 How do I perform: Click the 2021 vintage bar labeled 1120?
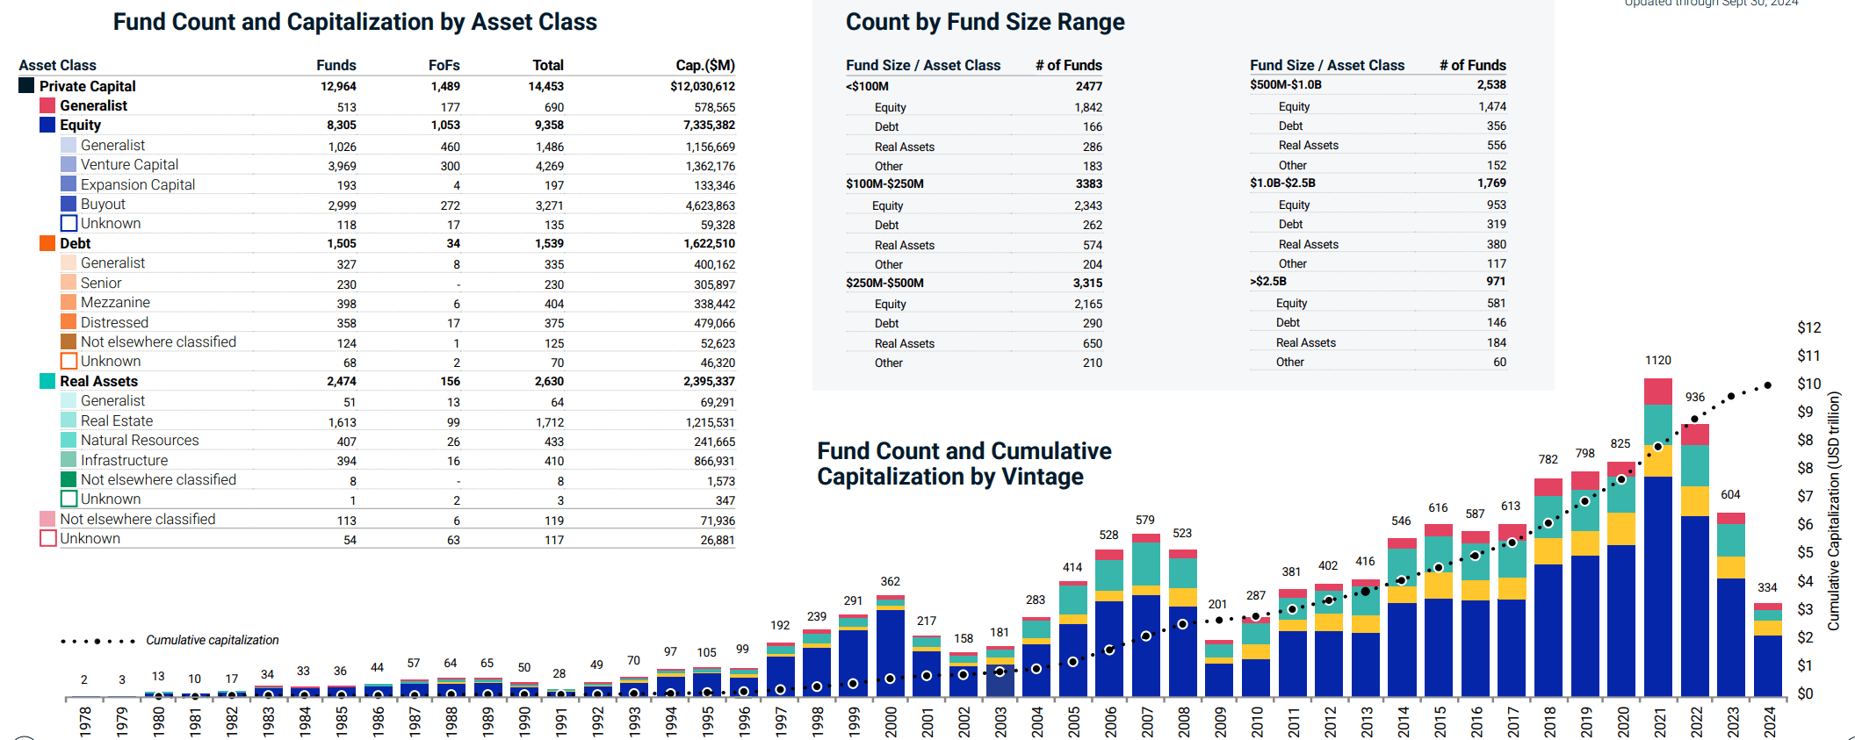pyautogui.click(x=1657, y=544)
